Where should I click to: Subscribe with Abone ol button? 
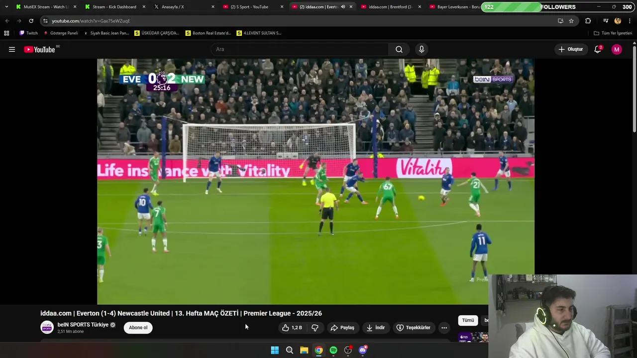pos(138,328)
